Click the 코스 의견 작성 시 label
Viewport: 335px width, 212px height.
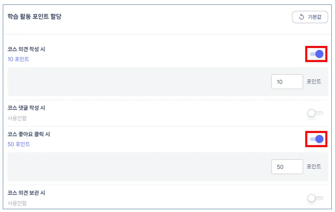coord(26,49)
